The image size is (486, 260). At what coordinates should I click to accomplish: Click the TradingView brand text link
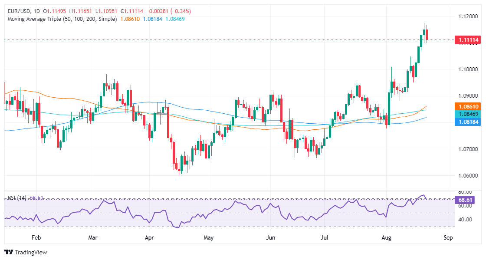pyautogui.click(x=31, y=252)
